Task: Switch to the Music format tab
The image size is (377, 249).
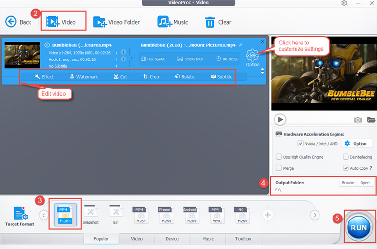Action: 208,239
